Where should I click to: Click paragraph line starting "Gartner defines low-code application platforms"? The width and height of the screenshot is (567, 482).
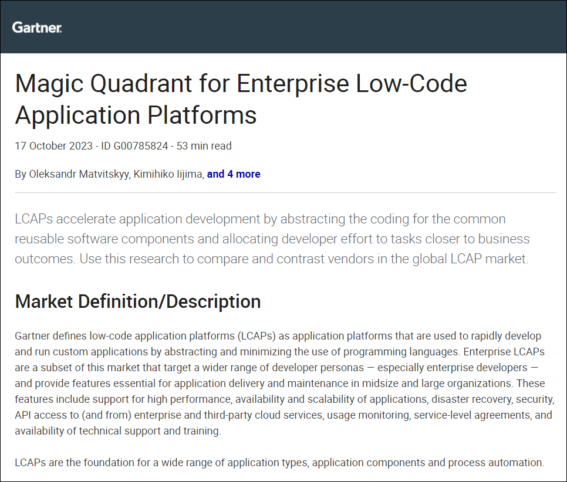pyautogui.click(x=278, y=336)
